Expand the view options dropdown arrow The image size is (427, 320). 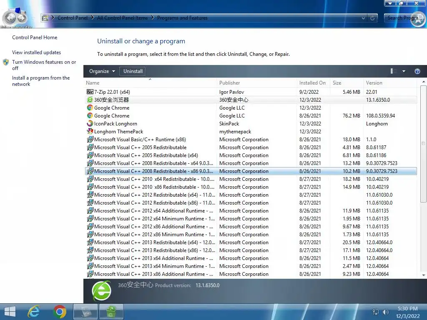404,71
